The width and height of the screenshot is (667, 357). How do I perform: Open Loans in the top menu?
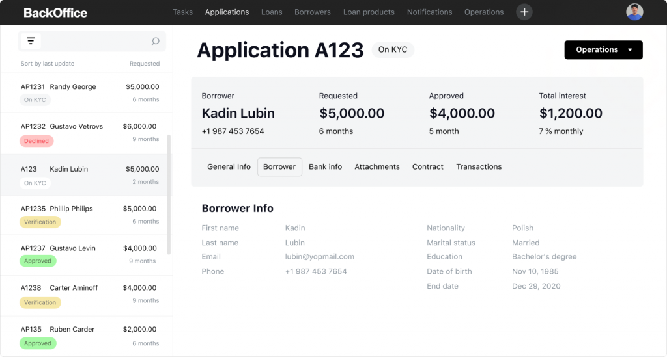click(272, 12)
